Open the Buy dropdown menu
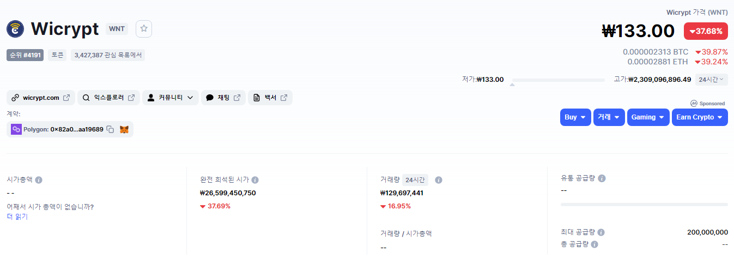The height and width of the screenshot is (258, 734). click(575, 117)
